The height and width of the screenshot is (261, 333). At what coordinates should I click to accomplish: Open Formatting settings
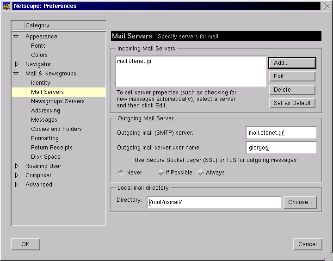click(45, 138)
